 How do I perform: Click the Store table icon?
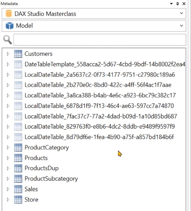tap(18, 200)
